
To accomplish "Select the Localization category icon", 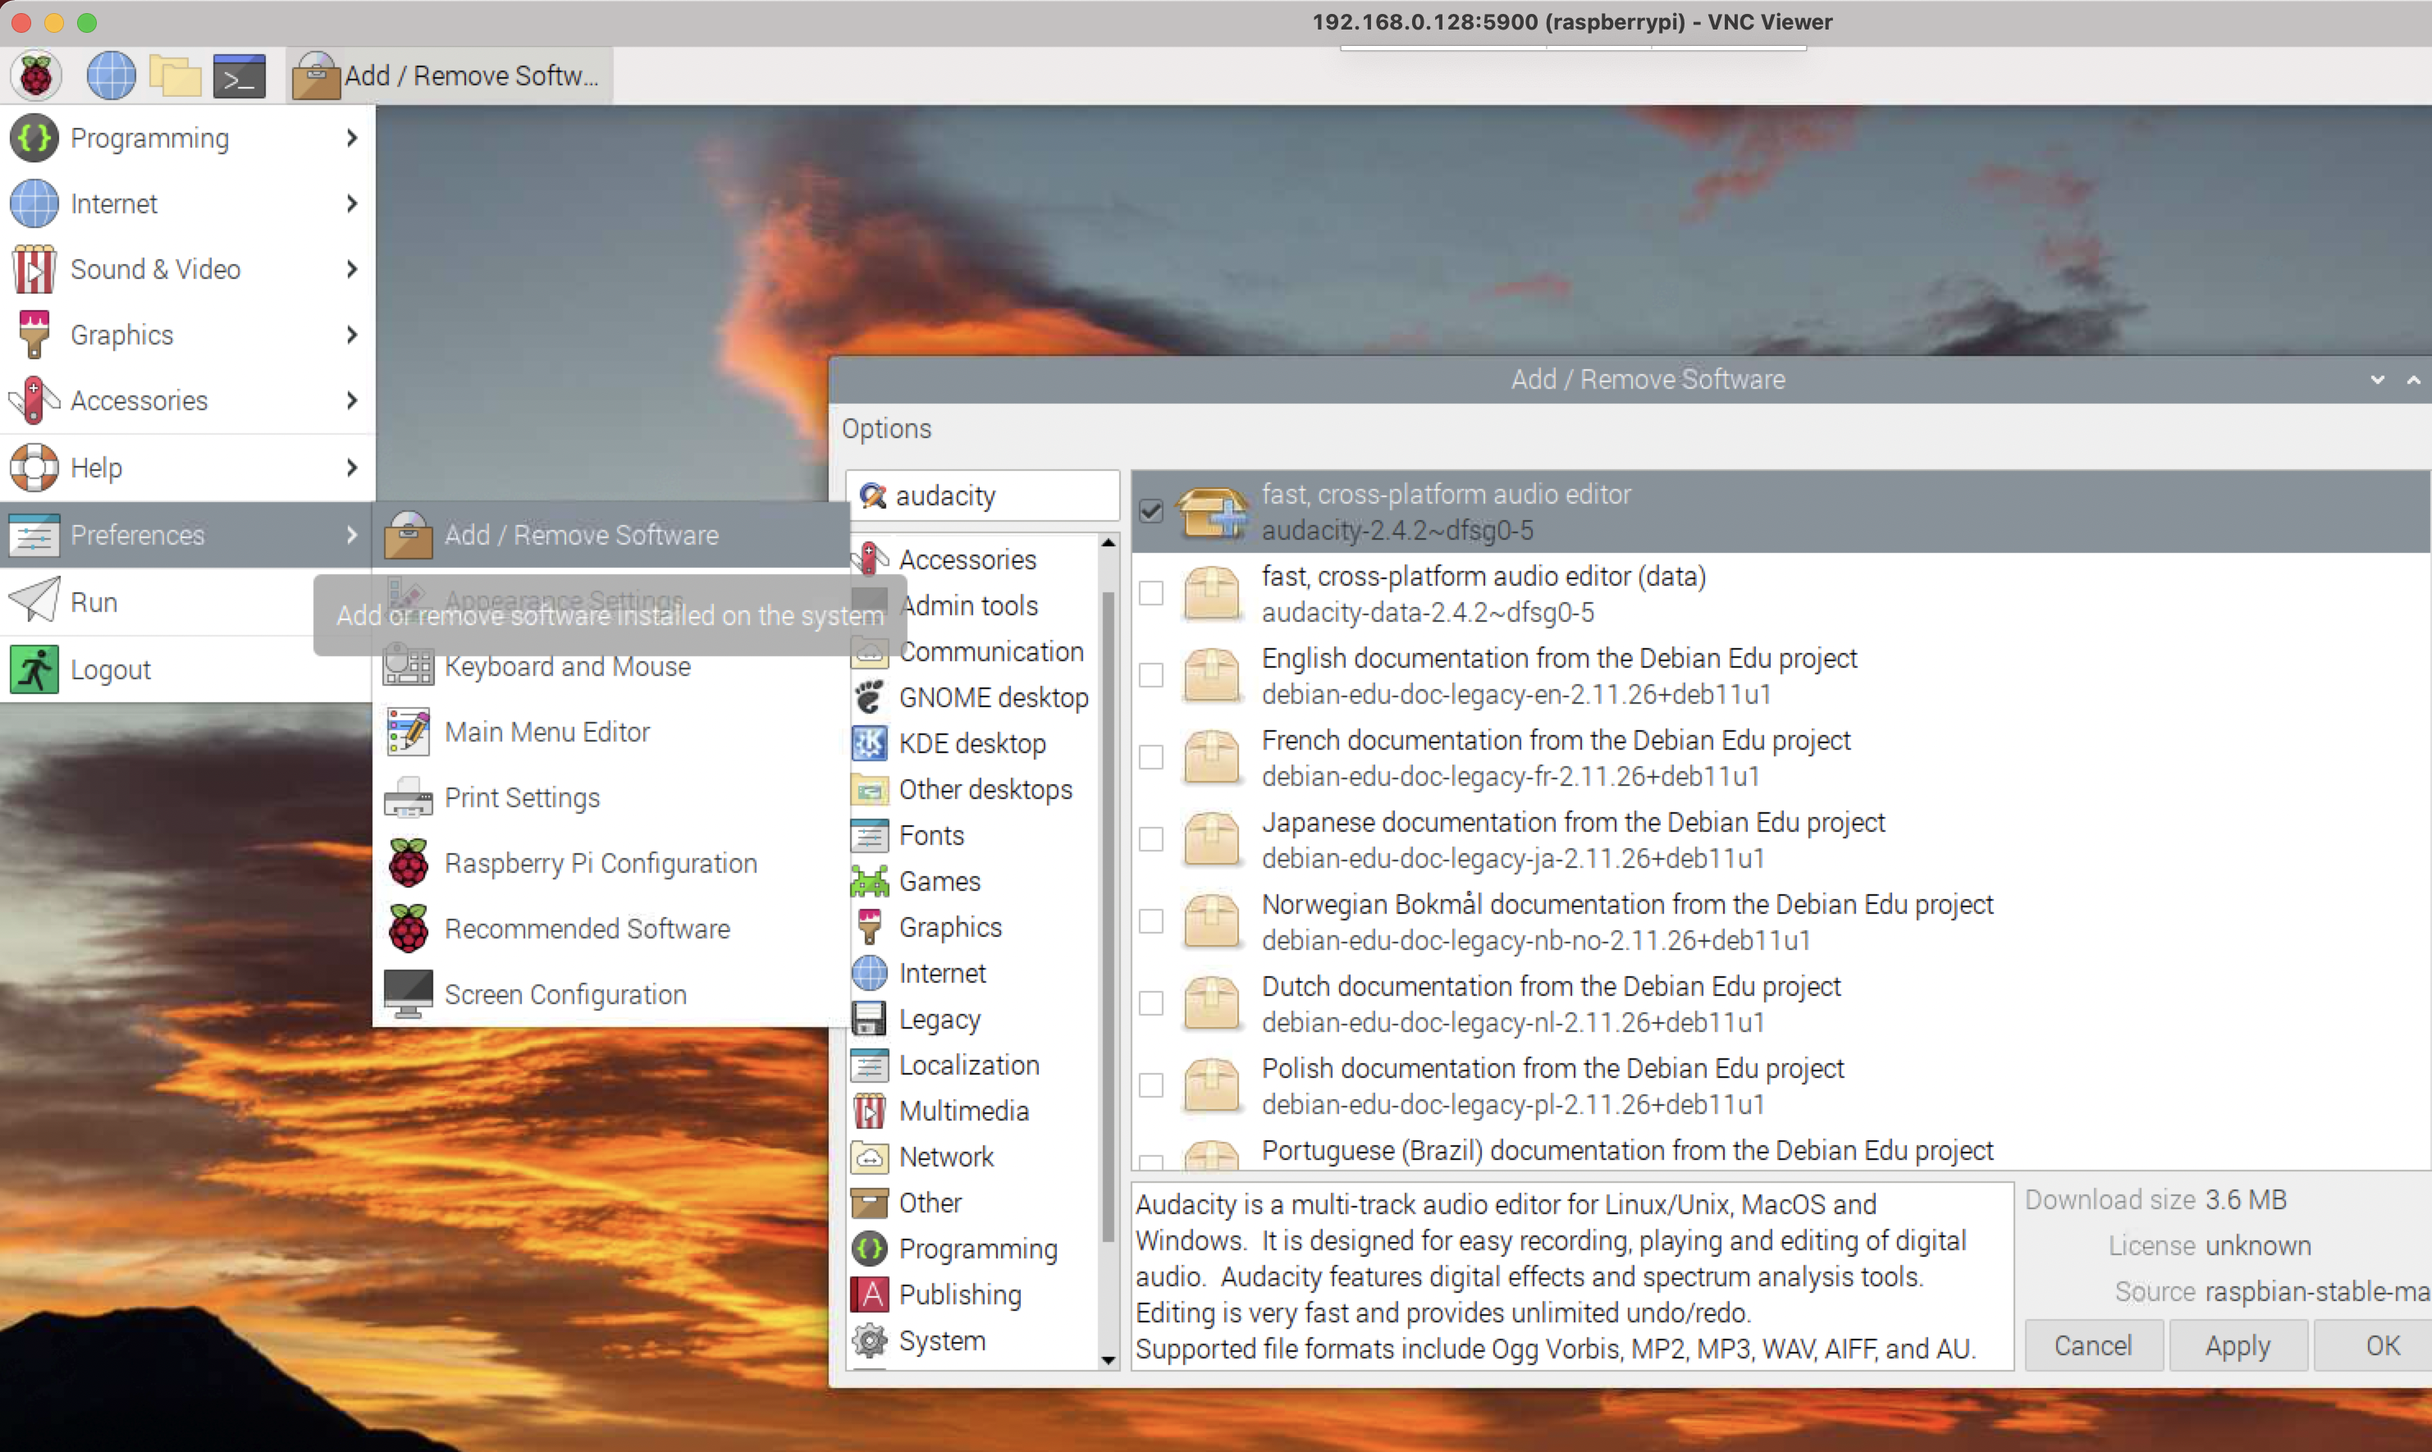I will pos(869,1066).
